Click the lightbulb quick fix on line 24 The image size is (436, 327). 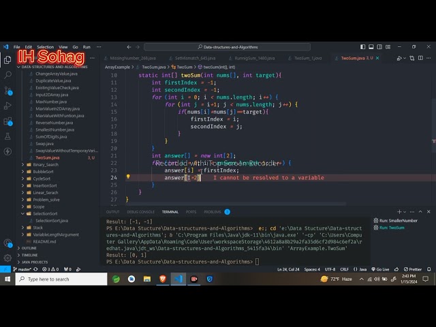click(x=128, y=176)
